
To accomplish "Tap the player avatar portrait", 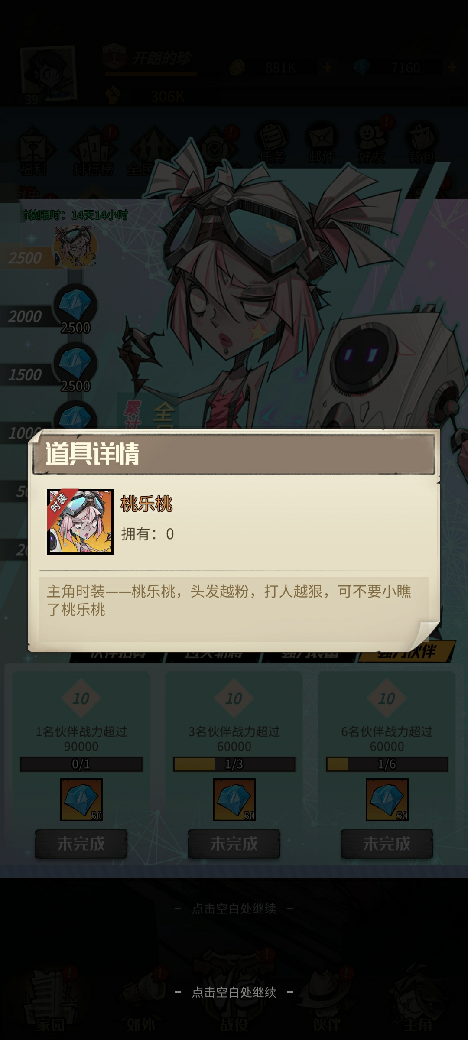I will click(x=49, y=73).
